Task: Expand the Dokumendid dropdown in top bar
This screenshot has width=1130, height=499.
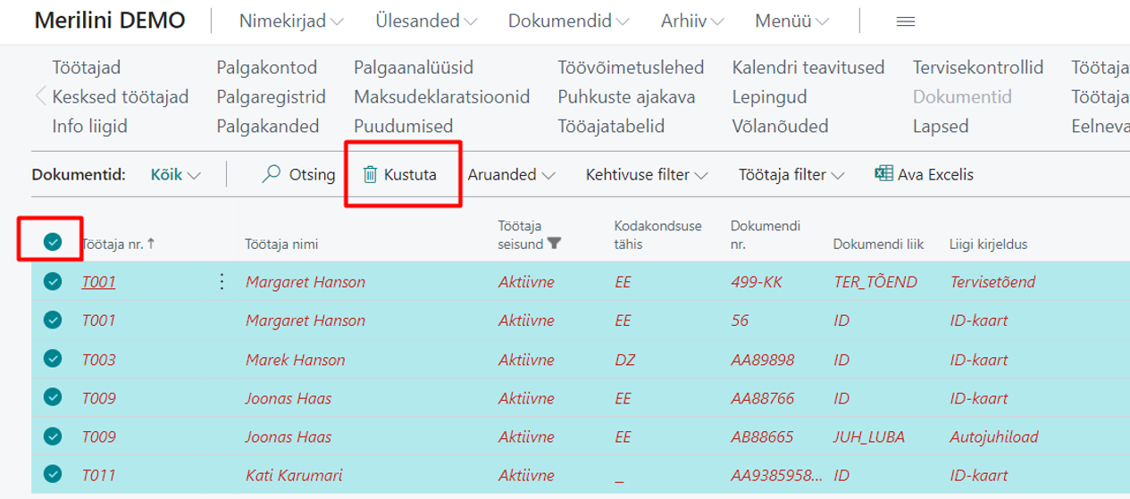Action: point(569,21)
